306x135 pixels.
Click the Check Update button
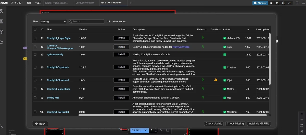pos(214,124)
